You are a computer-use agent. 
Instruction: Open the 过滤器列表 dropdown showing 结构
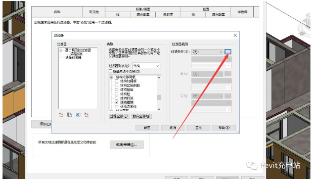point(146,66)
